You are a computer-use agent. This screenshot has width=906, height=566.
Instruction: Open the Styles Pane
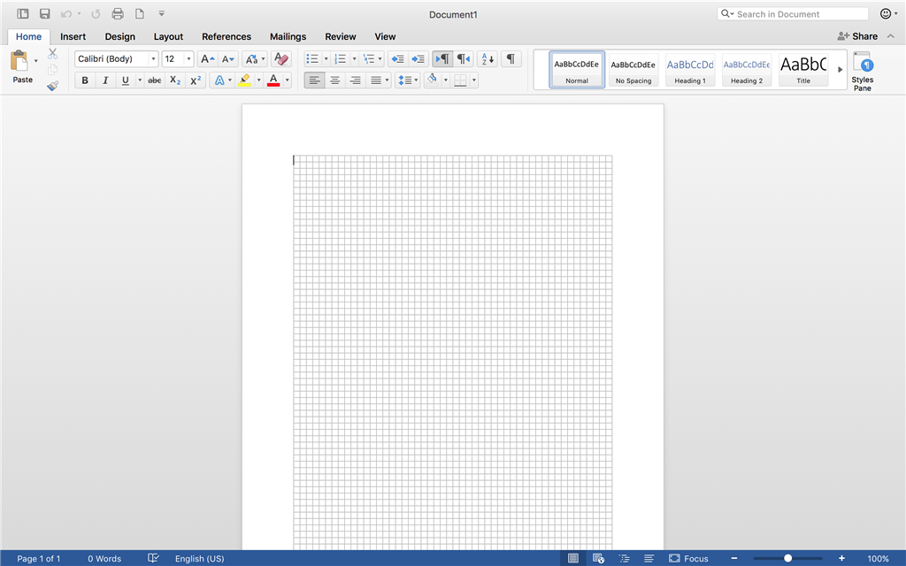[x=862, y=71]
